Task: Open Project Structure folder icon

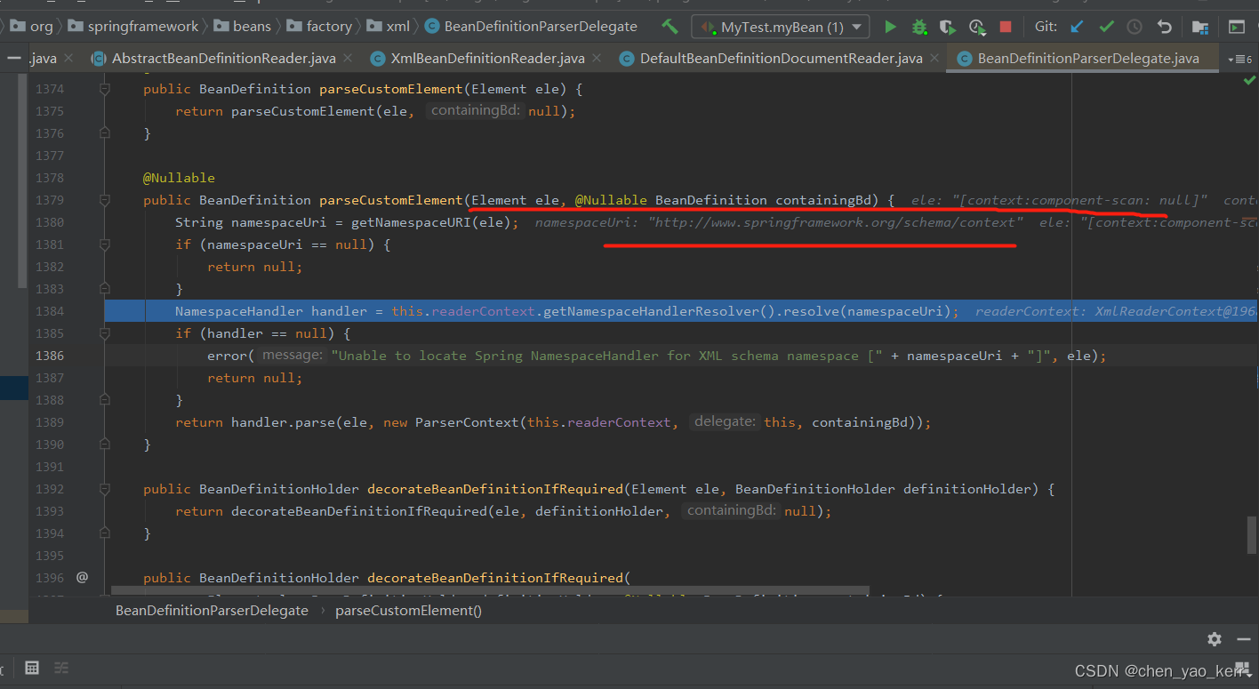Action: pyautogui.click(x=1199, y=27)
